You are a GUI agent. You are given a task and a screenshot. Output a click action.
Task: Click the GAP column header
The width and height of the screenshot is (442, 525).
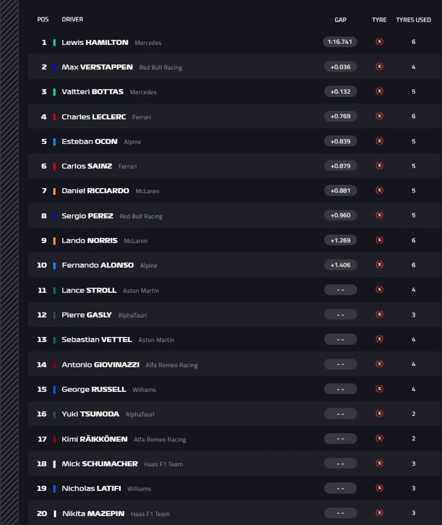tap(340, 20)
